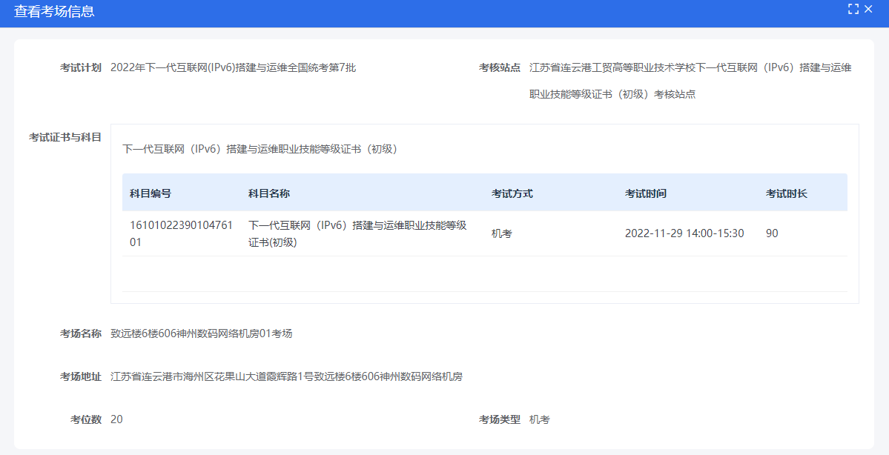The image size is (889, 455).
Task: Click 机考 in the 考试方式 column
Action: [502, 233]
